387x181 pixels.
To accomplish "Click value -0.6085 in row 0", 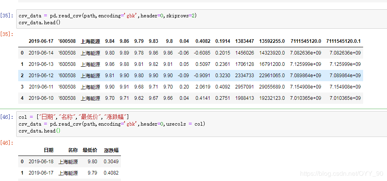I will (x=202, y=53).
